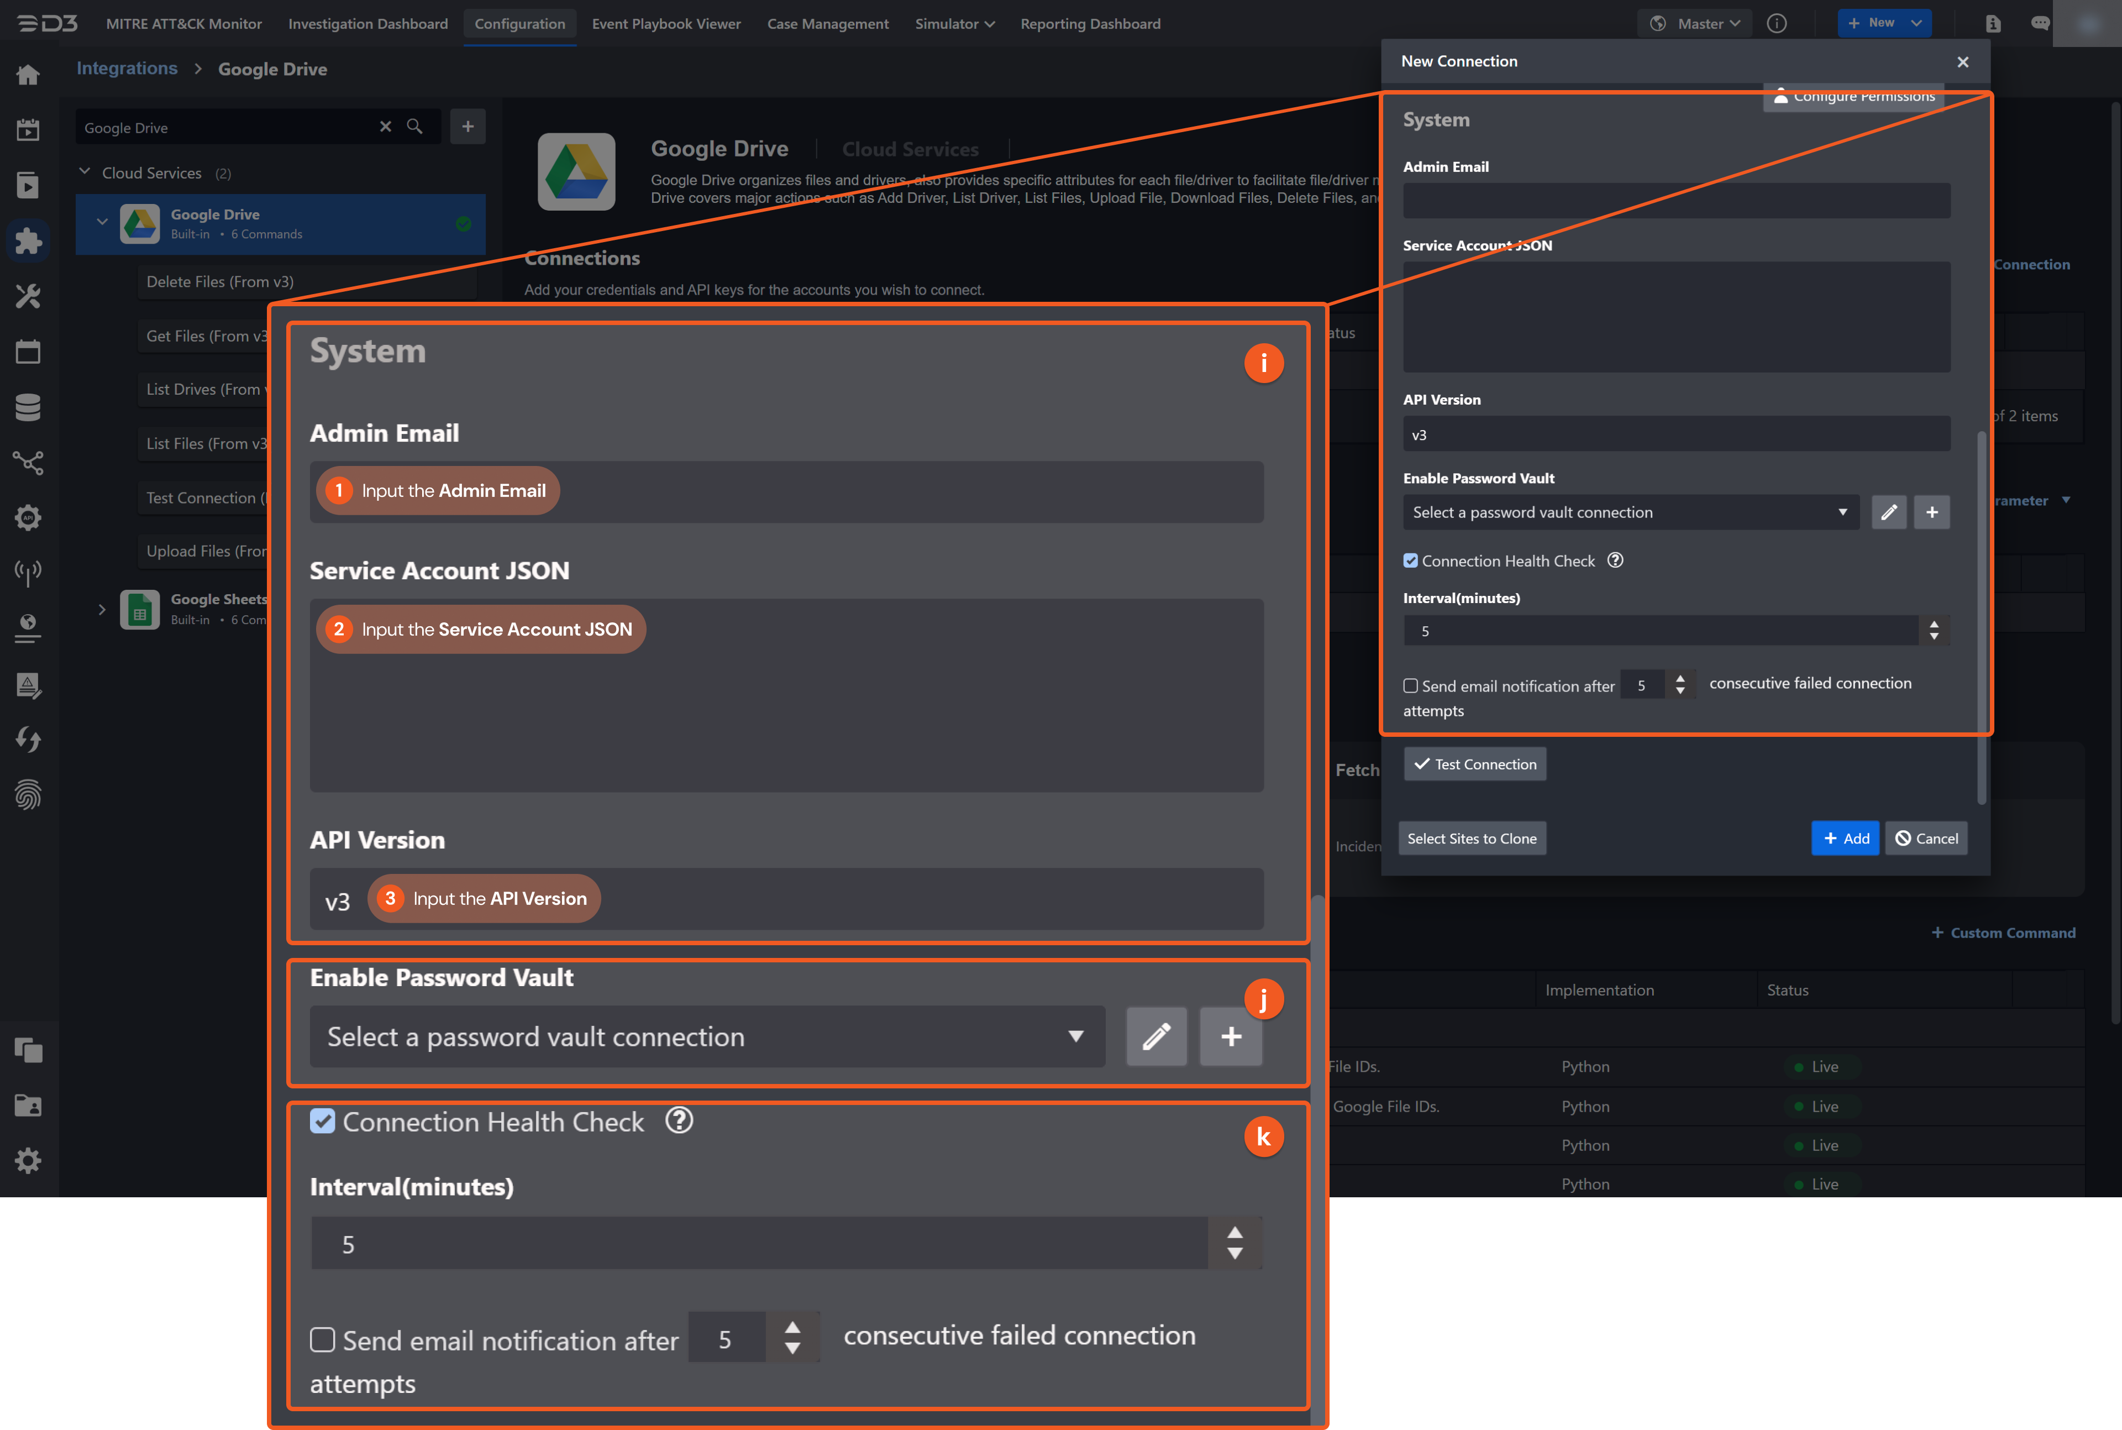Select the Home icon in the sidebar
The width and height of the screenshot is (2122, 1430).
pos(28,75)
